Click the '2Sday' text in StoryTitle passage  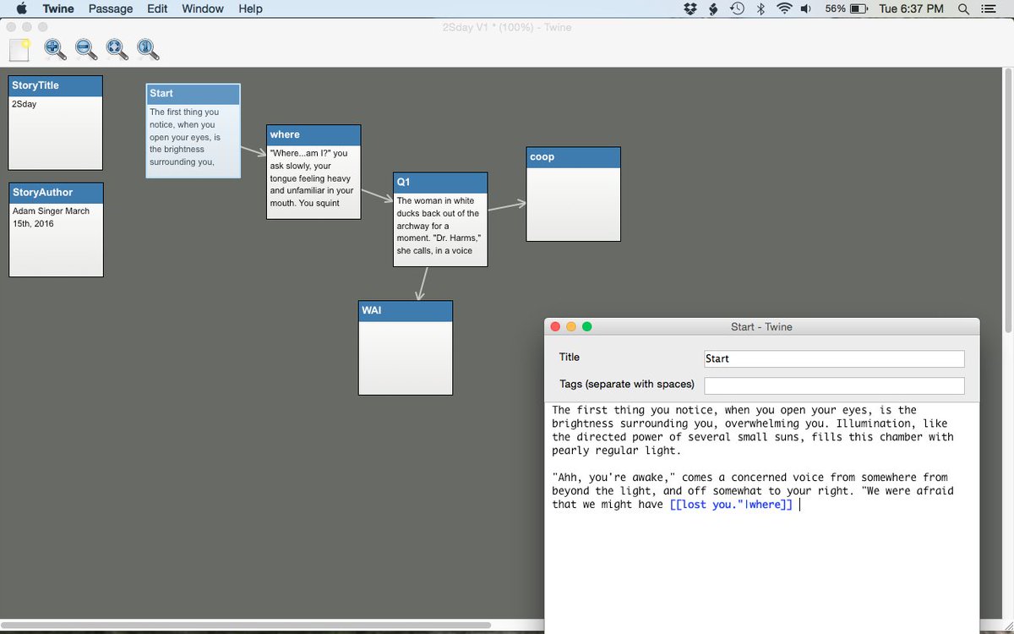pyautogui.click(x=24, y=104)
